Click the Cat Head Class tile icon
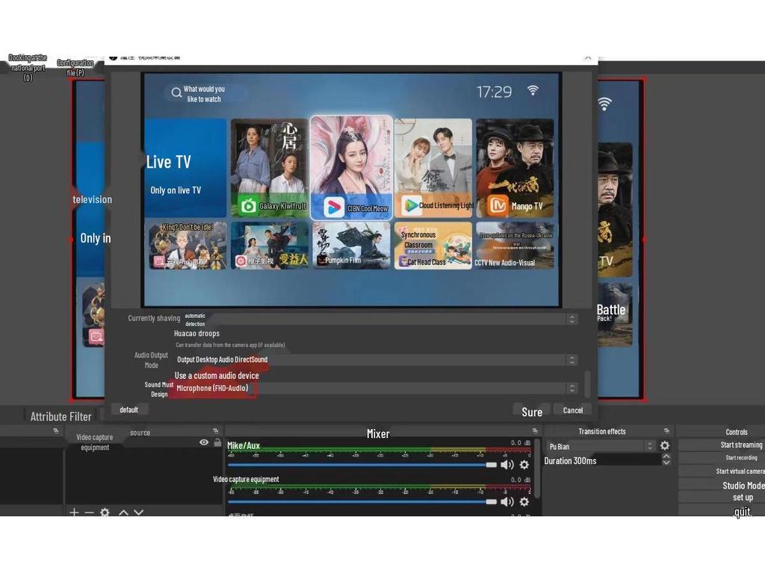Image resolution: width=765 pixels, height=573 pixels. point(403,262)
